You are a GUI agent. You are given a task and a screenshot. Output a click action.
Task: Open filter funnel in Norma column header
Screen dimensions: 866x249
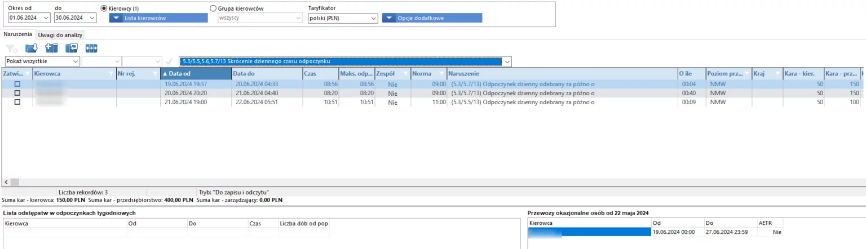pyautogui.click(x=441, y=74)
